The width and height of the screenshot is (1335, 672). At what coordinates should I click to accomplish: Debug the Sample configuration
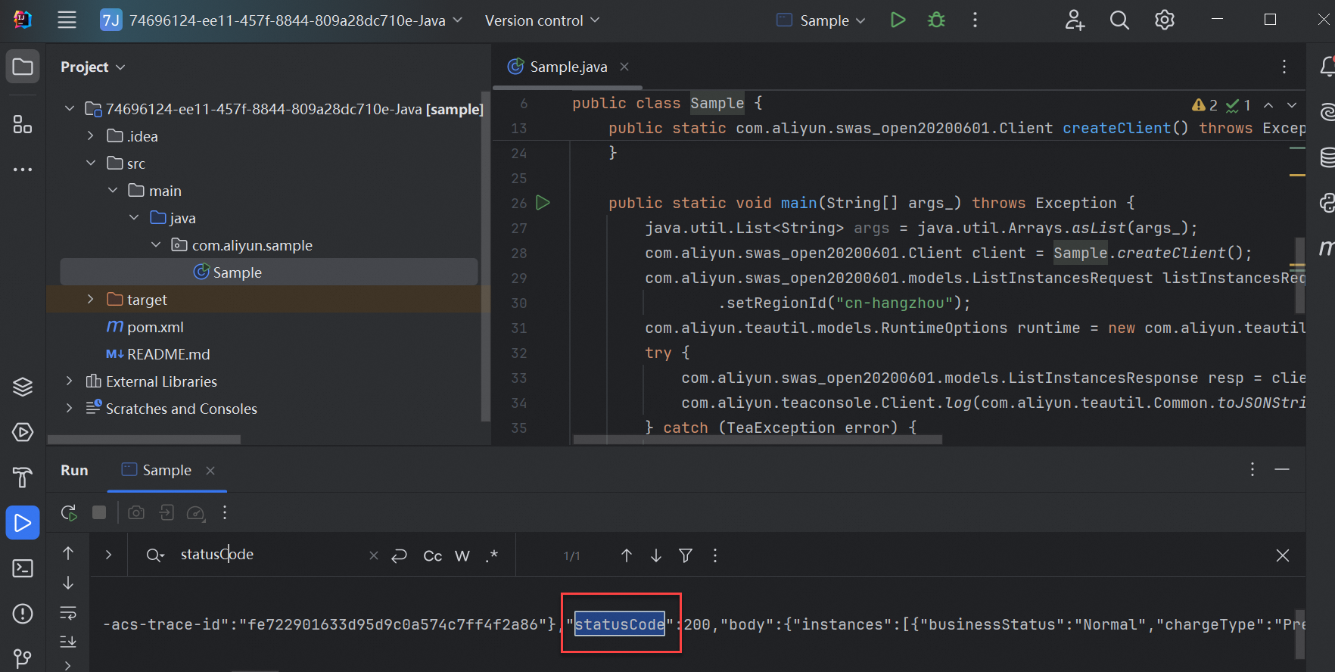936,20
